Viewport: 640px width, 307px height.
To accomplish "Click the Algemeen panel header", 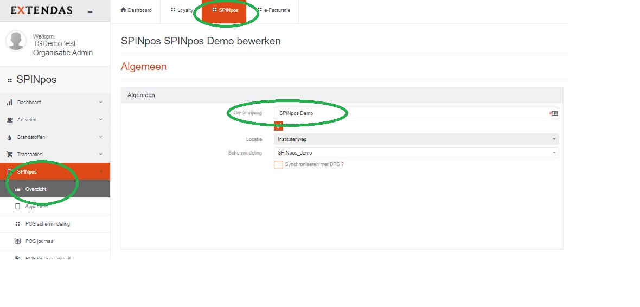I will [342, 95].
